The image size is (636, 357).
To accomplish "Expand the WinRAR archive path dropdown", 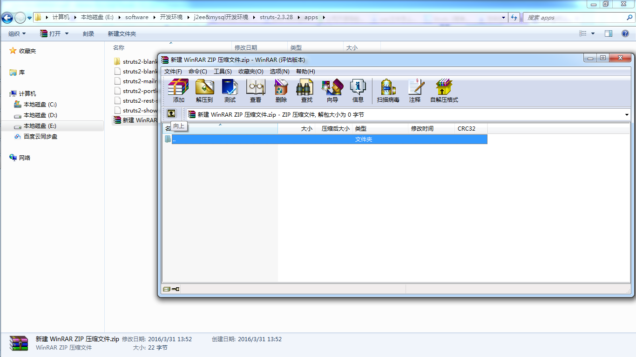I will point(627,115).
